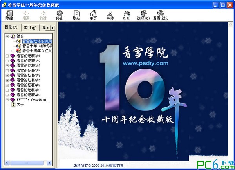The height and width of the screenshot is (170, 235).
Task: Expand the 看雪论坛精华8 node
Action: click(7, 90)
